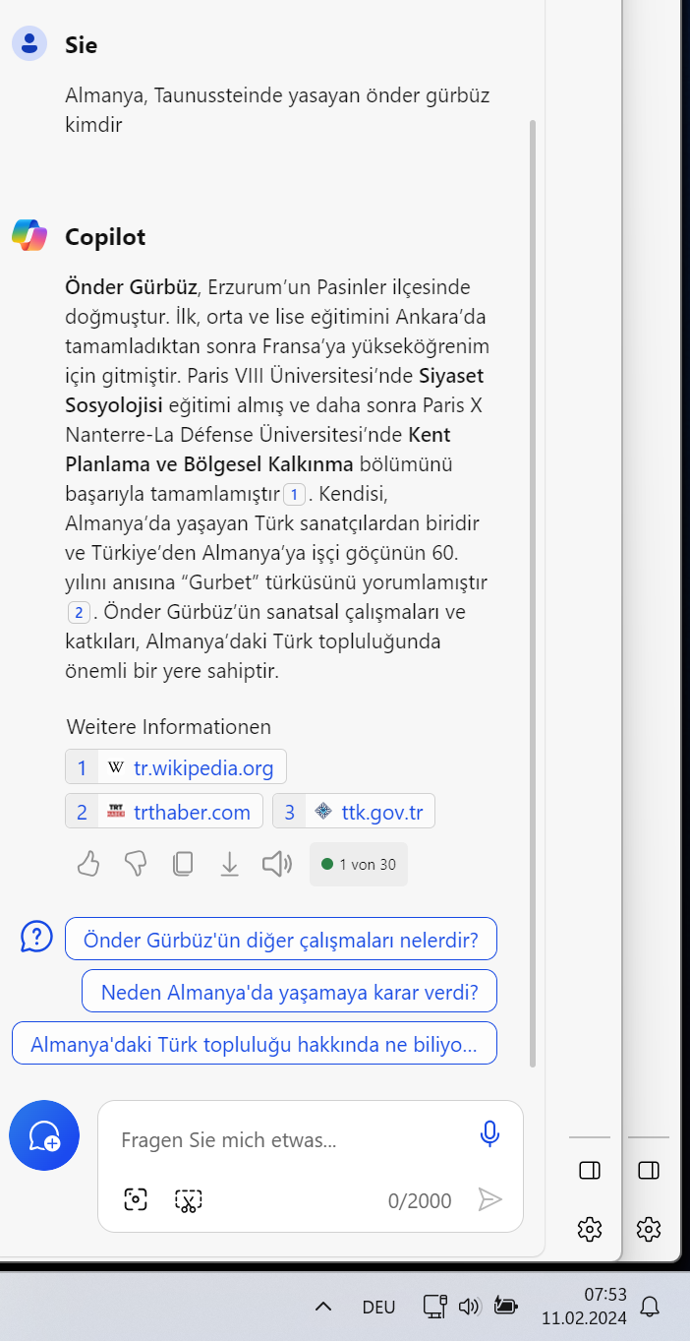
Task: Select suggestion about Almanya'daki Türk topluluğu
Action: tap(255, 1043)
